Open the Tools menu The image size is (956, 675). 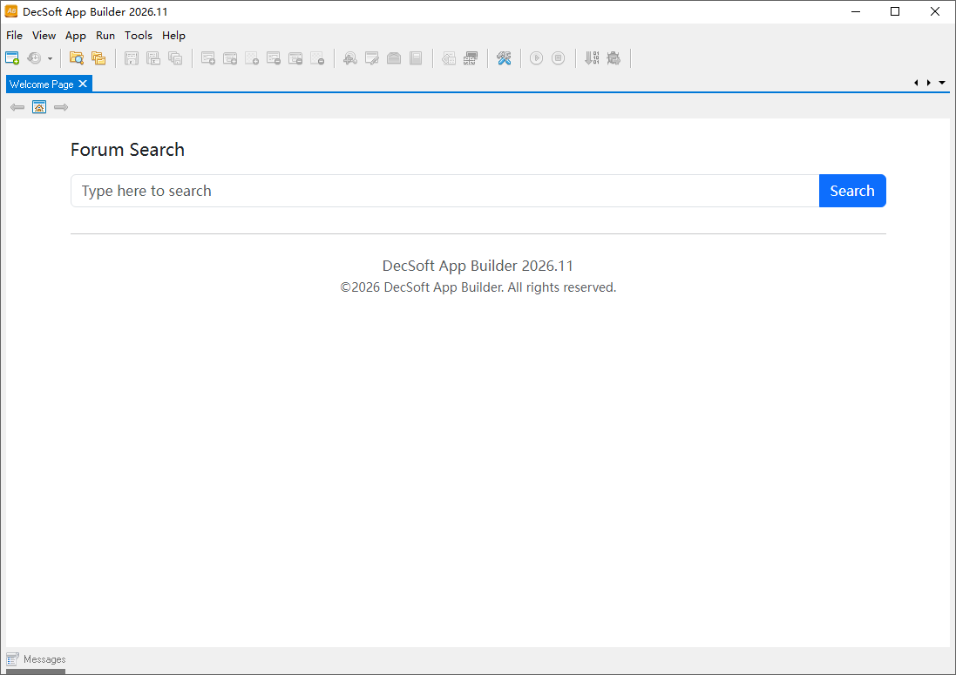(139, 36)
